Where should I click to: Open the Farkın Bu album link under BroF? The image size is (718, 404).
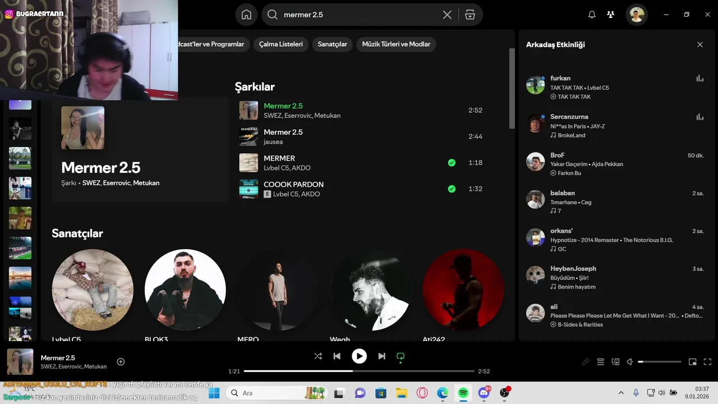click(x=569, y=173)
